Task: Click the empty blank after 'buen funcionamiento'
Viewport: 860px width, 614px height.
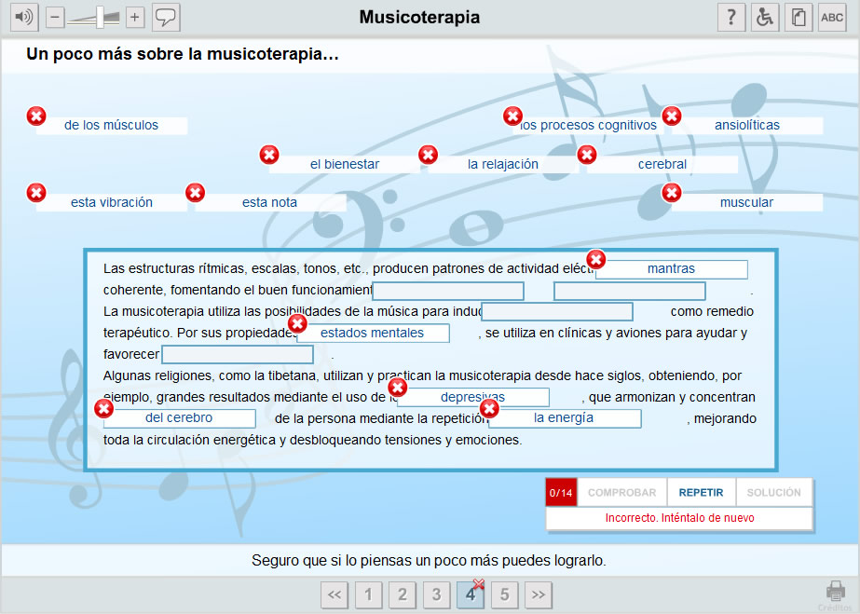Action: coord(448,291)
